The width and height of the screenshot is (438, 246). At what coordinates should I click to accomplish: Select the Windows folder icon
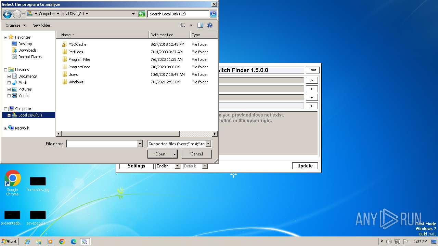[64, 82]
